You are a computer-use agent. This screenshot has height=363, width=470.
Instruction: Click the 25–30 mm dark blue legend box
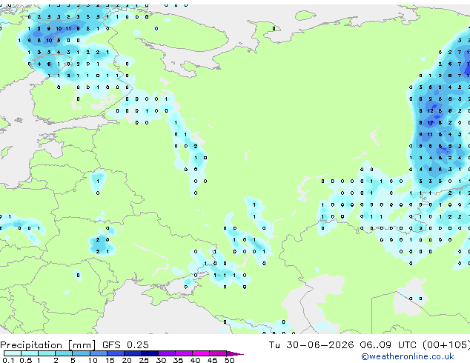click(x=150, y=353)
